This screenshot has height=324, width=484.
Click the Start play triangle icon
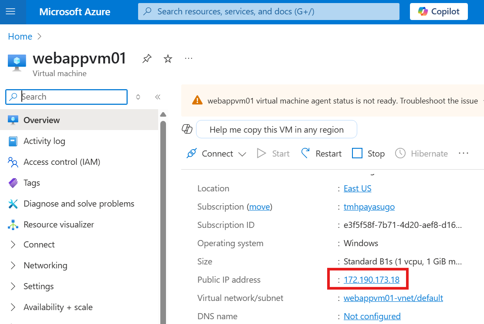point(261,153)
